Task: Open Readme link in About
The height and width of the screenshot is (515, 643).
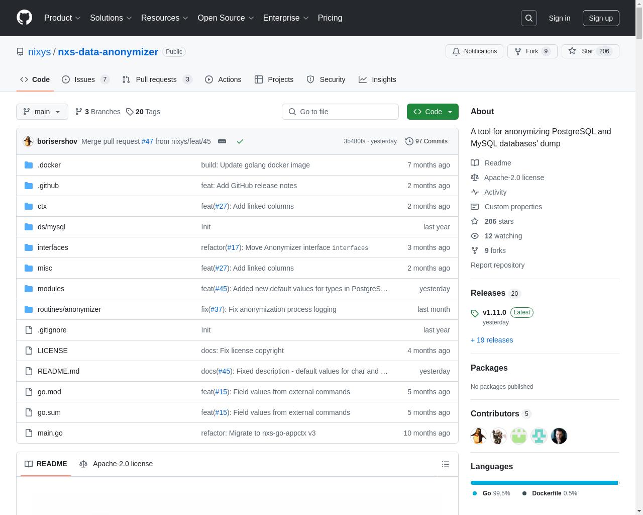Action: pos(491,163)
